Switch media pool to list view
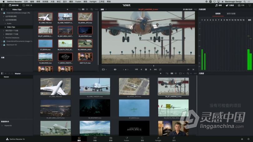Viewport: 253px width, 142px height. point(176,73)
